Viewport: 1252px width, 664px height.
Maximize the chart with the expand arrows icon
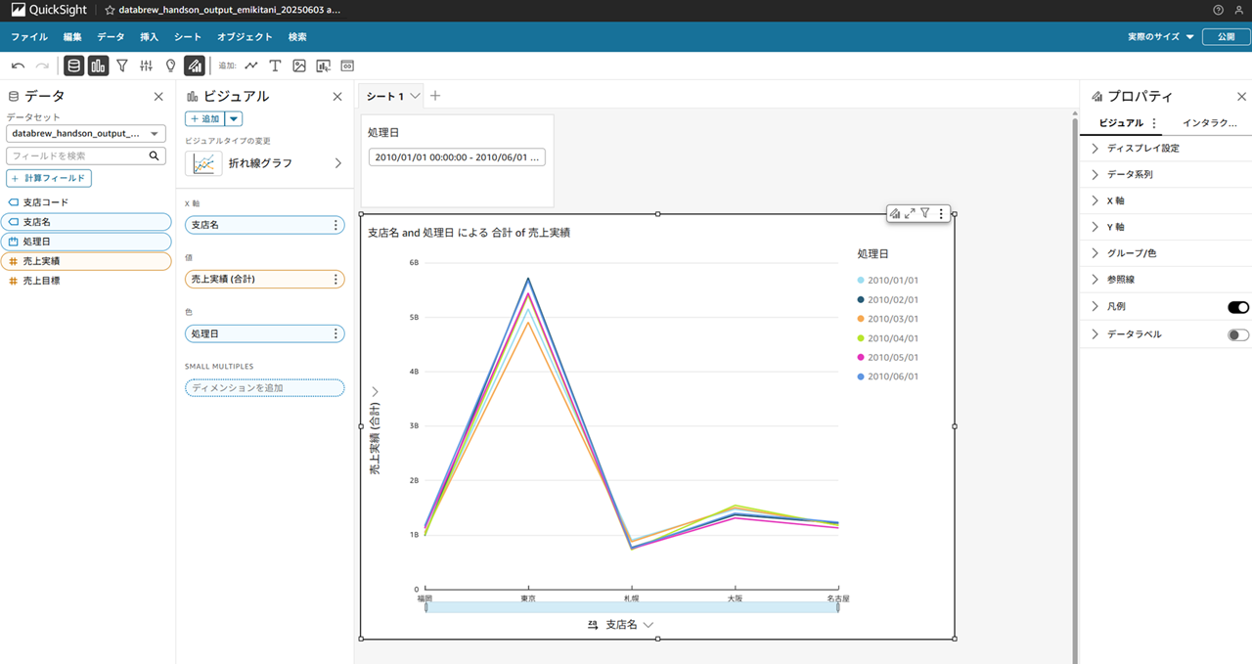tap(910, 213)
